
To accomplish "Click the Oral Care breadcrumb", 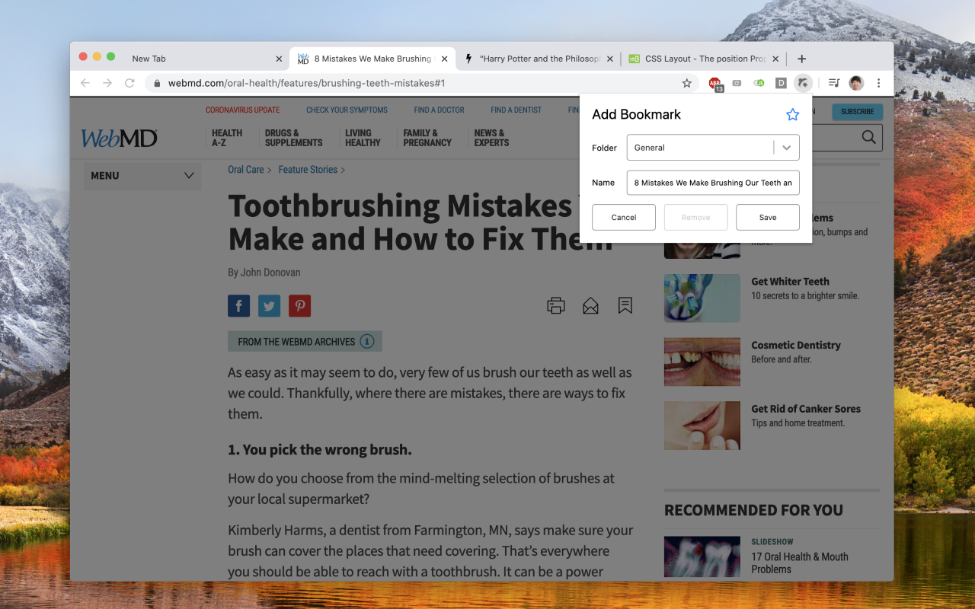I will coord(245,170).
